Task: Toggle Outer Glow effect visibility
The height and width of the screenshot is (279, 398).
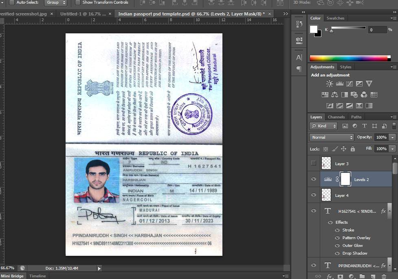Action: [337, 246]
